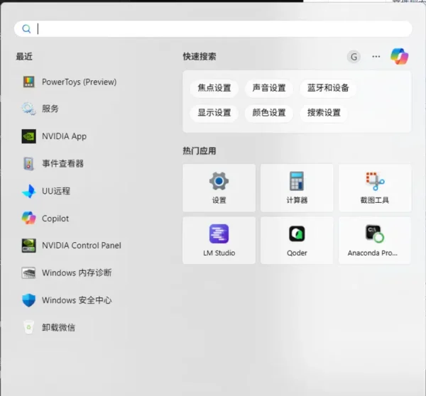The image size is (426, 396).
Task: Launch Qoder app tile
Action: pyautogui.click(x=297, y=240)
